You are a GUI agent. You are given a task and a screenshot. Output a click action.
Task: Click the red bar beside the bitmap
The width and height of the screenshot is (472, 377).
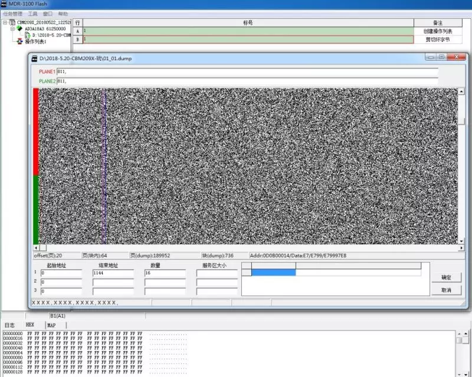pos(35,131)
